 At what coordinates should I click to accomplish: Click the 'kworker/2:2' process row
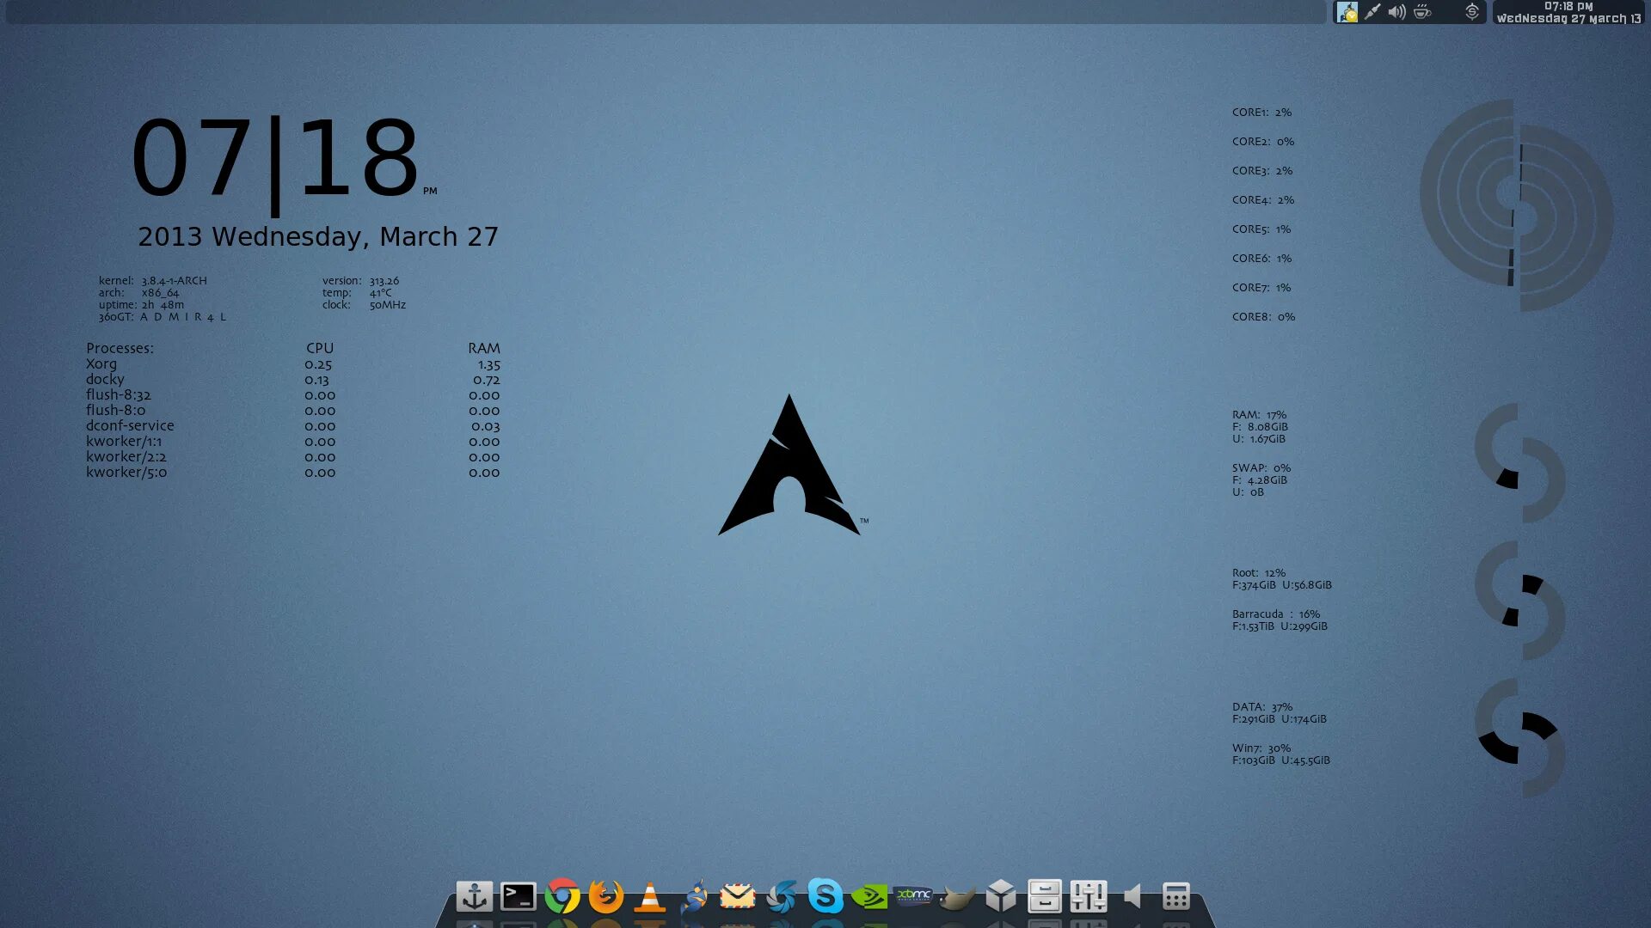292,456
